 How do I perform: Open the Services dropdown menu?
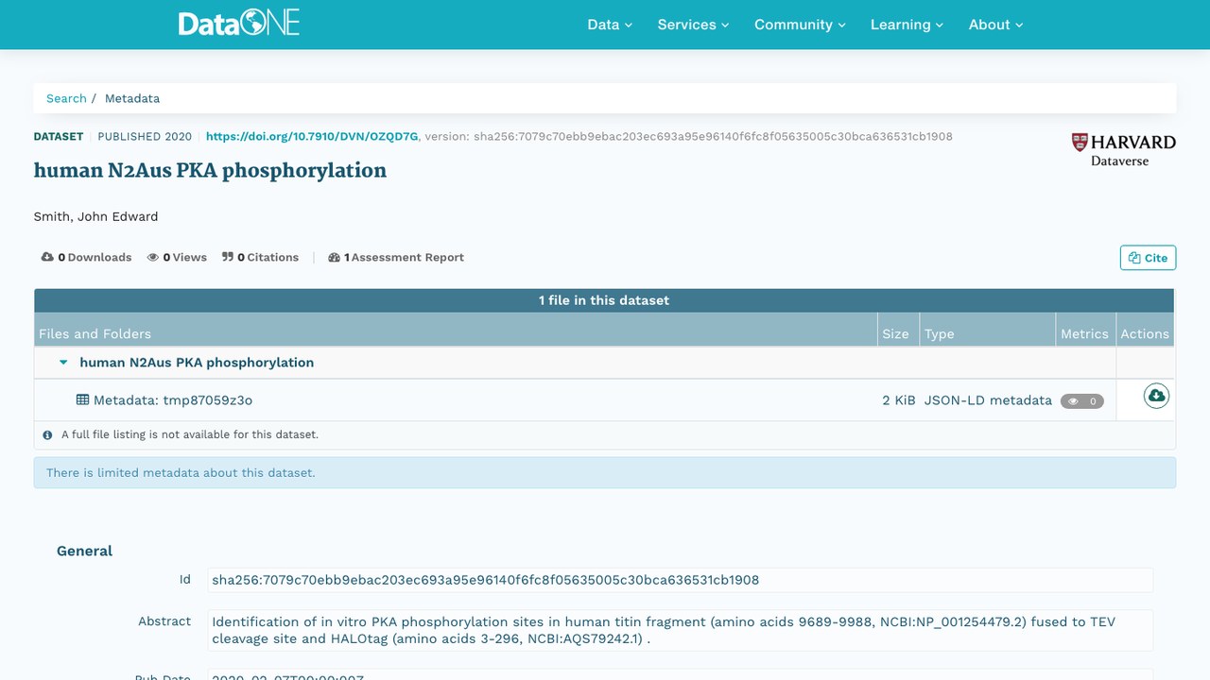[693, 25]
